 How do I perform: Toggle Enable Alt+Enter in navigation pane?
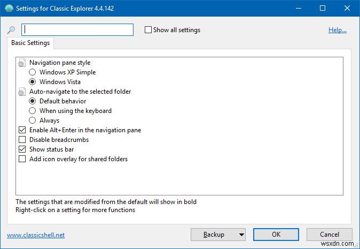click(x=22, y=130)
